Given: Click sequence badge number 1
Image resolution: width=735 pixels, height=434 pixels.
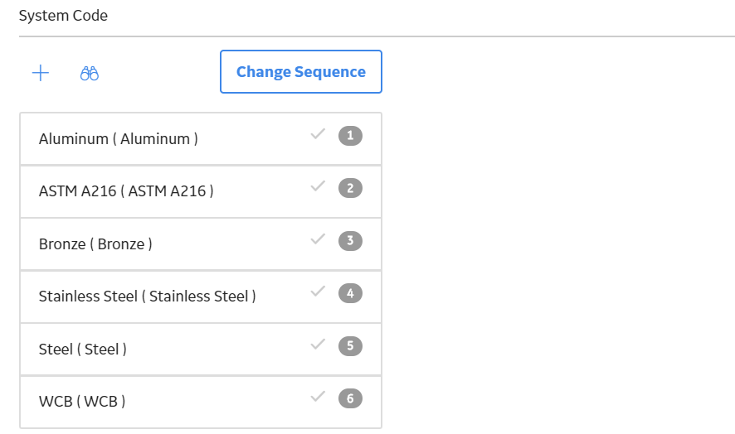Looking at the screenshot, I should point(351,136).
